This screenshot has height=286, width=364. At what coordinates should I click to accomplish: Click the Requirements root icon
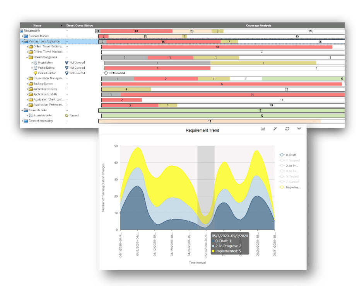click(x=22, y=31)
